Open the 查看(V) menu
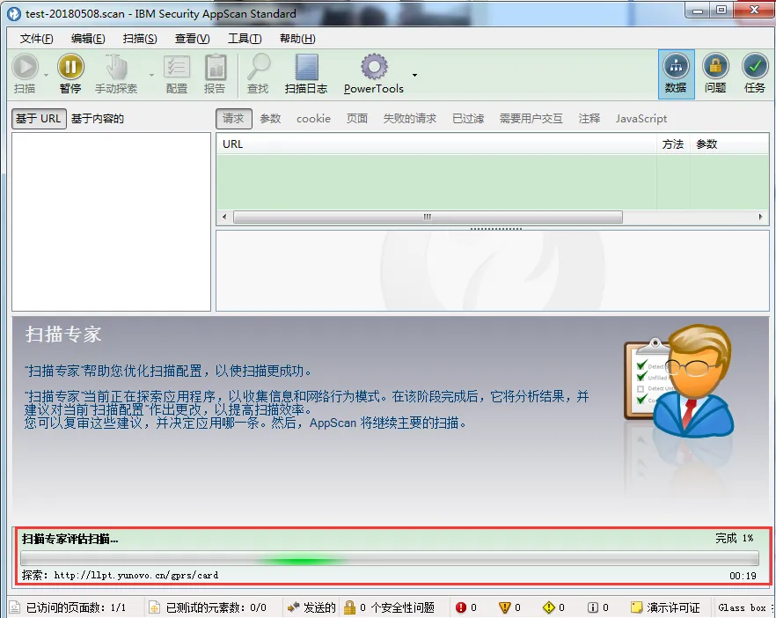This screenshot has width=776, height=618. coord(192,39)
